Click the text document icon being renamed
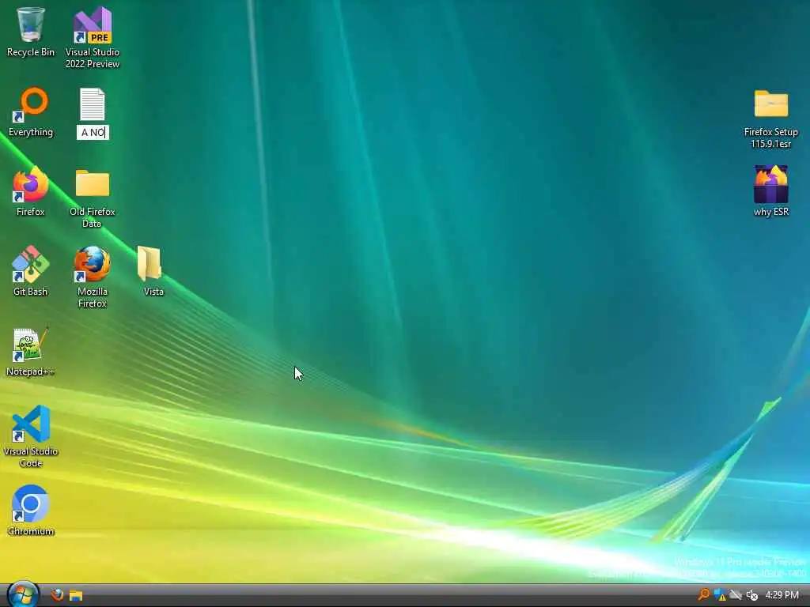Viewport: 810px width, 607px height. 93,104
